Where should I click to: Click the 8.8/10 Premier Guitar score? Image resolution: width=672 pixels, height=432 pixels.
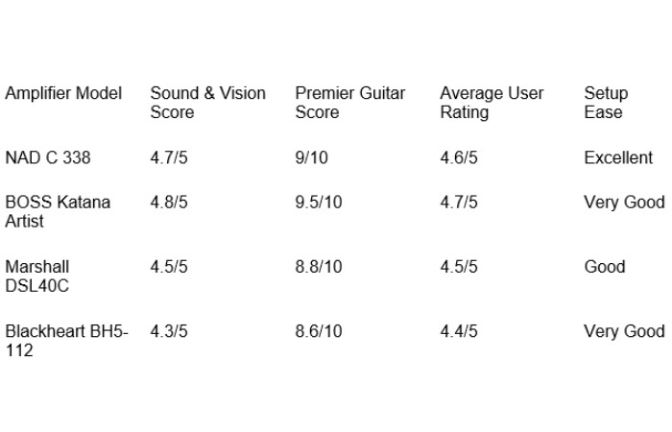click(318, 267)
